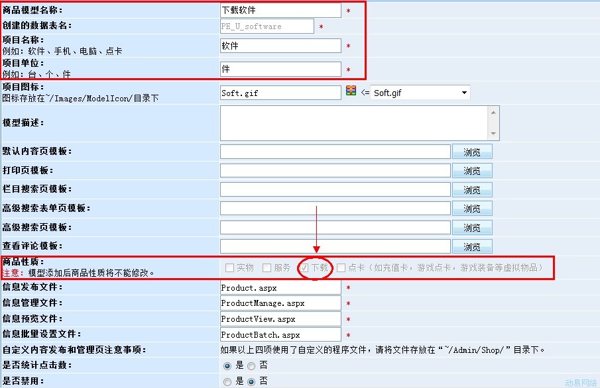Click the 模型描述 text area
The width and height of the screenshot is (600, 388).
[355, 123]
